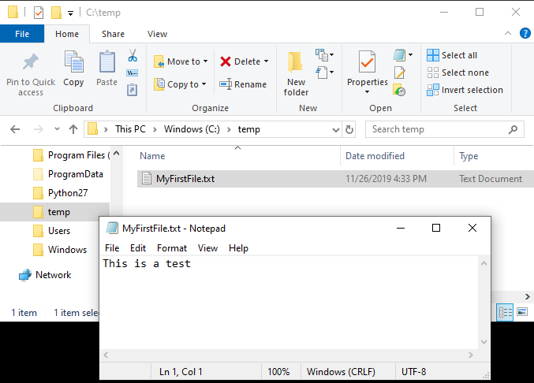
Task: Click the Refresh icon beside address bar
Action: click(349, 129)
